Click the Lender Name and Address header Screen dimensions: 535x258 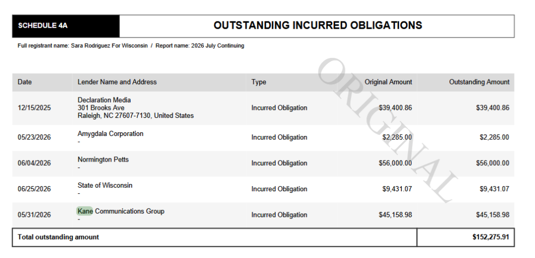point(117,82)
